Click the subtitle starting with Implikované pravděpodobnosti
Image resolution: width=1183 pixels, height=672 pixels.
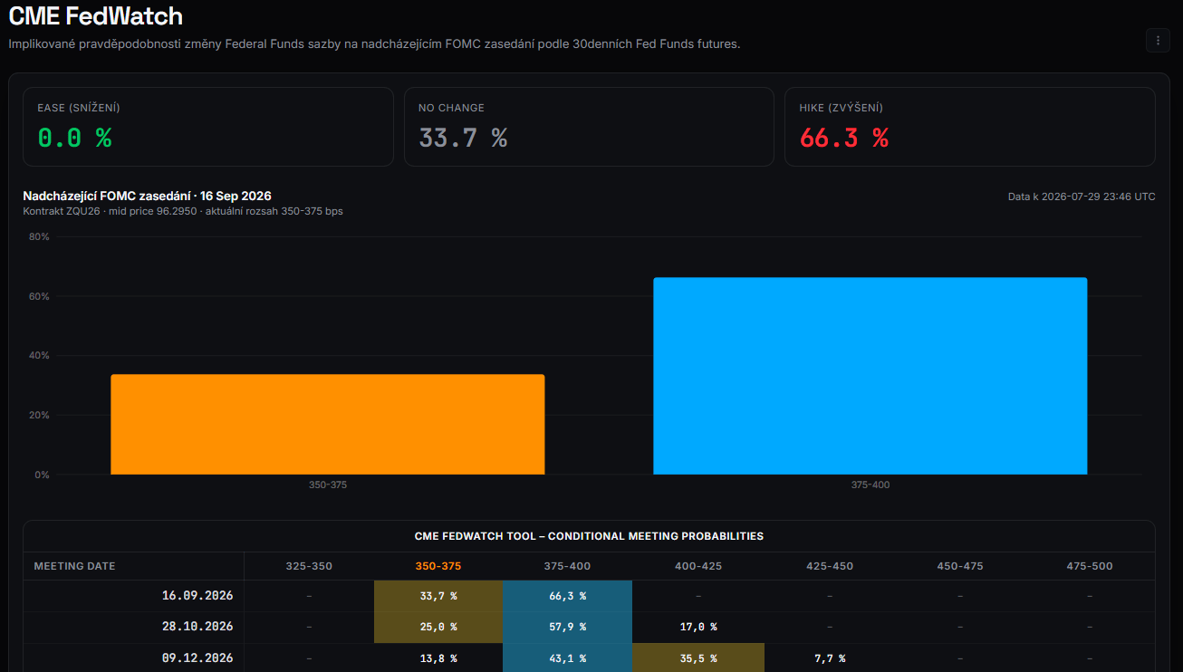click(x=374, y=43)
